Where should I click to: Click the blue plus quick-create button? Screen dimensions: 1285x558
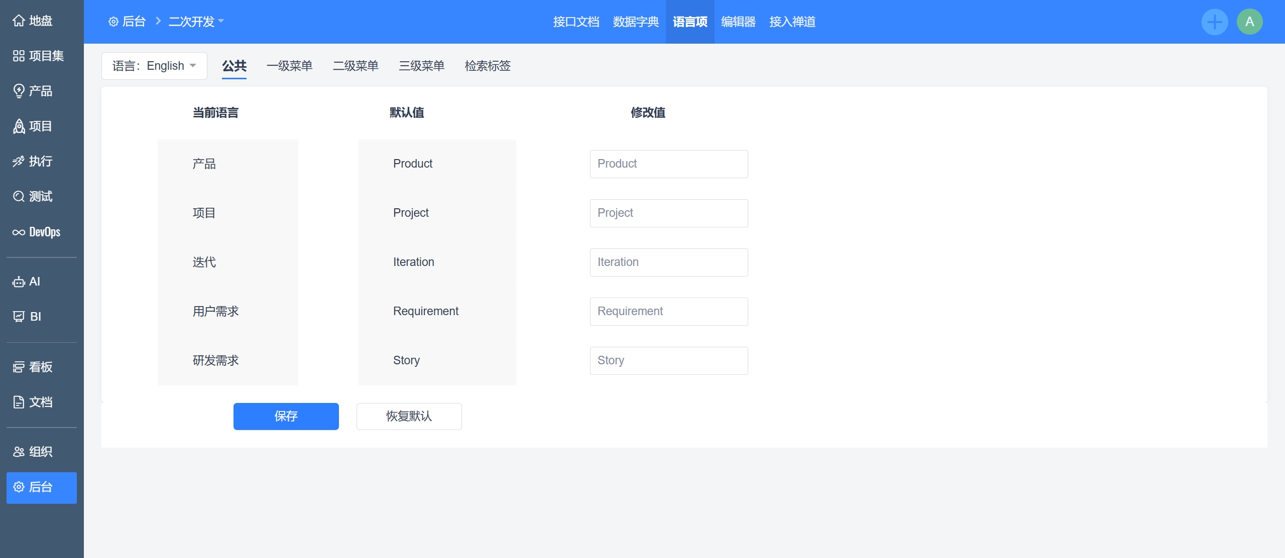1214,22
